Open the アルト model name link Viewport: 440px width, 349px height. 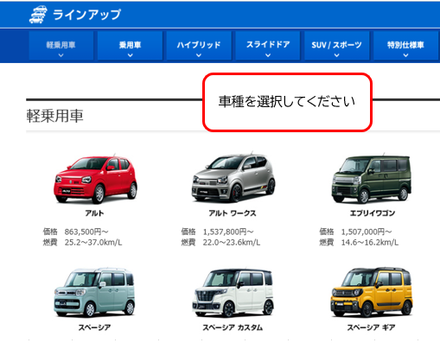[x=94, y=213]
